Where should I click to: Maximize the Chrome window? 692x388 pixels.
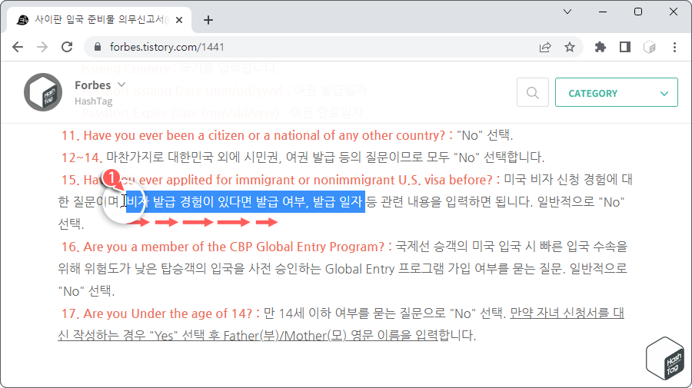click(x=638, y=12)
